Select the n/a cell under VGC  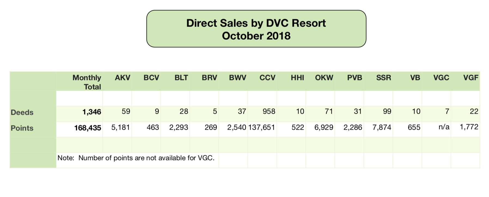point(444,127)
